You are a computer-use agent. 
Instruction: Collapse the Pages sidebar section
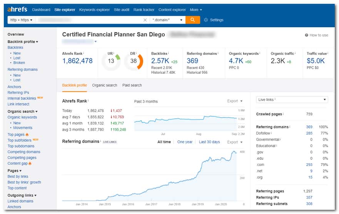coord(15,171)
